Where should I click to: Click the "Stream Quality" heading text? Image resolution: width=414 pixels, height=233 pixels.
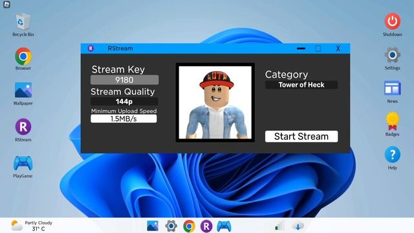click(x=123, y=92)
